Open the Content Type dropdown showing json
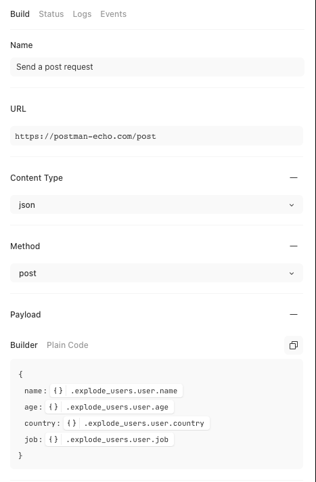The width and height of the screenshot is (316, 482). [156, 204]
